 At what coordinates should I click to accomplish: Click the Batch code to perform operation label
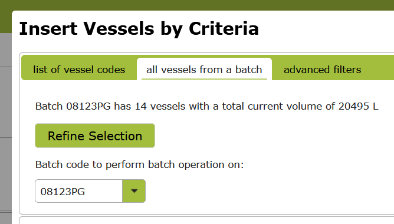tap(139, 164)
